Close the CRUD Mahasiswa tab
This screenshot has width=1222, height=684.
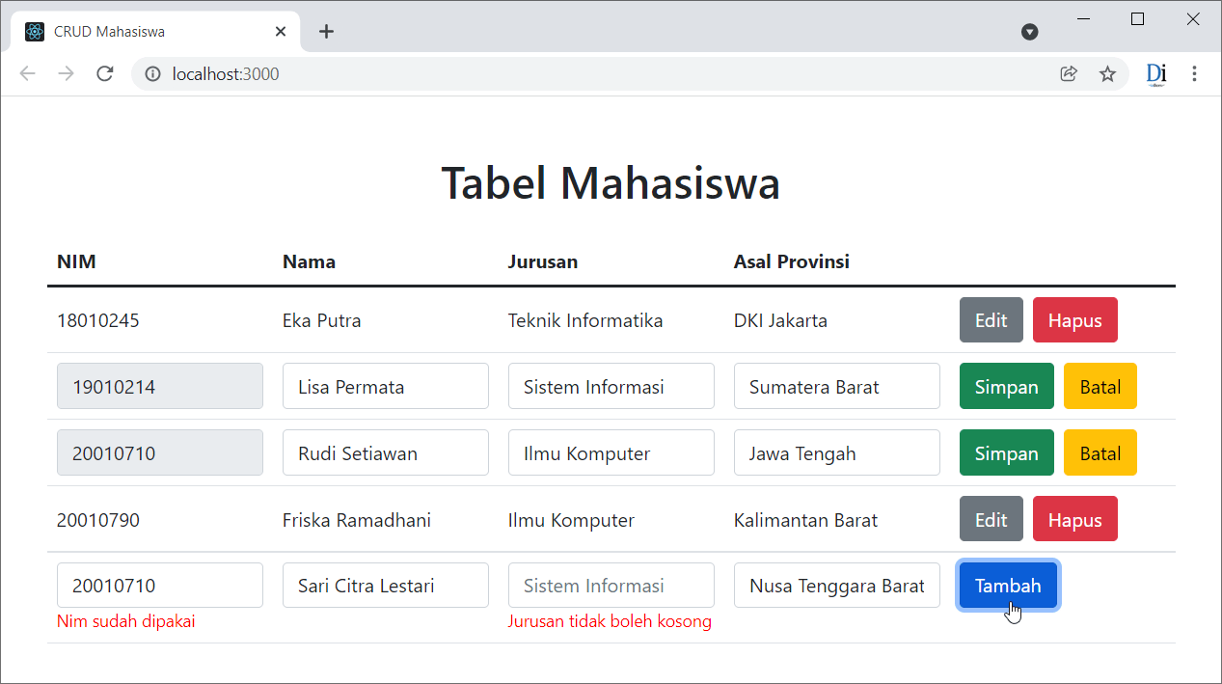(x=281, y=31)
